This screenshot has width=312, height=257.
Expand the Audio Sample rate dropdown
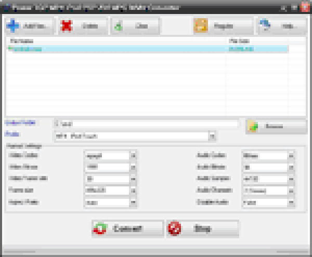coord(291,179)
